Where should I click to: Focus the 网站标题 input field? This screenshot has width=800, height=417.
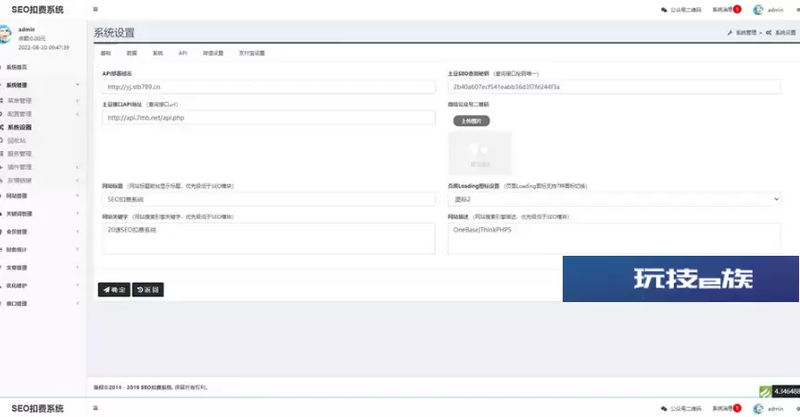pyautogui.click(x=269, y=199)
